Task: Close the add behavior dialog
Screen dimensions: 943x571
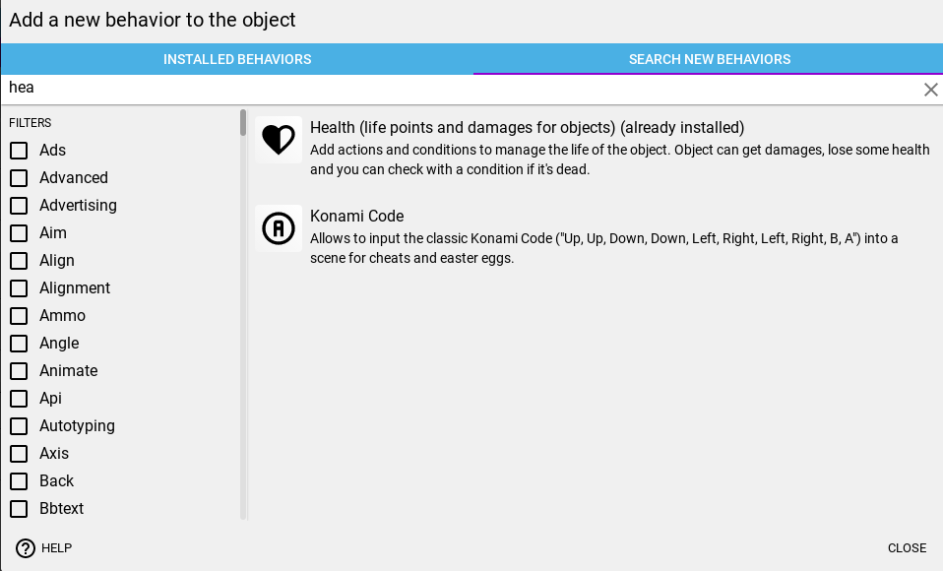Action: click(907, 548)
